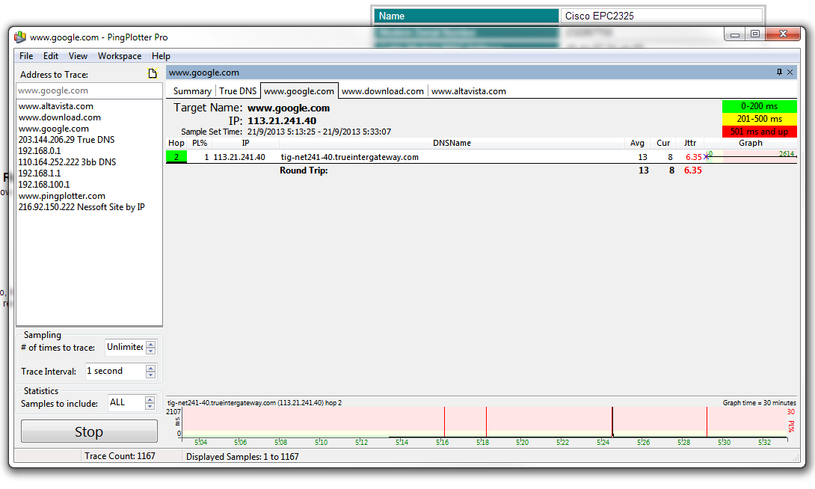Select www.altavista.com in the address list
Image resolution: width=815 pixels, height=489 pixels.
click(x=55, y=106)
